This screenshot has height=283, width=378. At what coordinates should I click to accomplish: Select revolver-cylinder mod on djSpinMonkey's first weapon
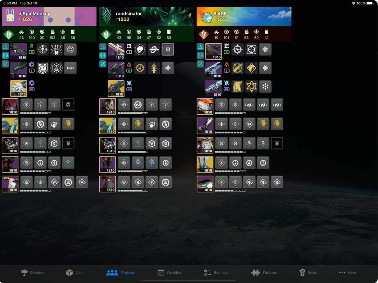(x=70, y=50)
